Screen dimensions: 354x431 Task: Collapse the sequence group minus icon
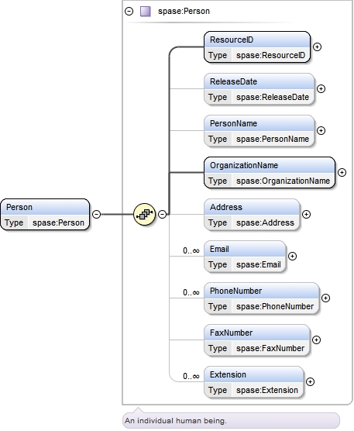163,214
